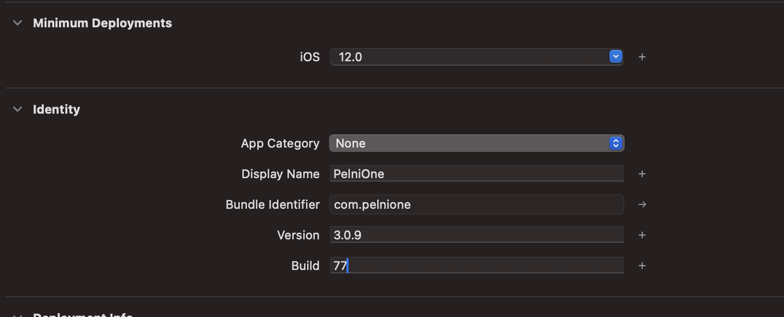Collapse the Identity section chevron
This screenshot has width=784, height=317.
[18, 109]
